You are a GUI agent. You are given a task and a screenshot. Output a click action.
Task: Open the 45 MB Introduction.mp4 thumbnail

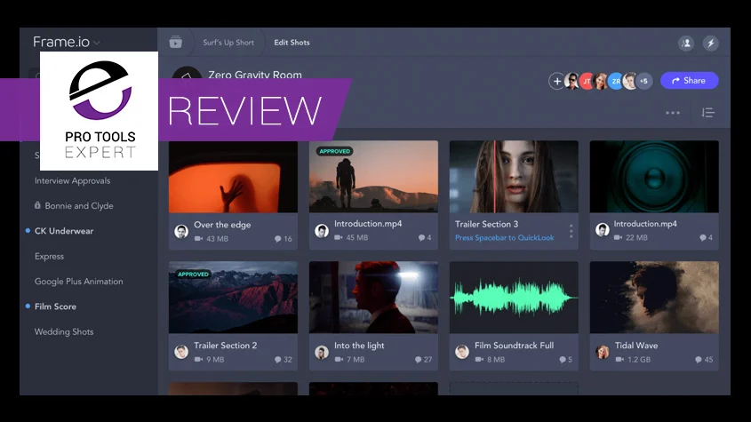373,177
